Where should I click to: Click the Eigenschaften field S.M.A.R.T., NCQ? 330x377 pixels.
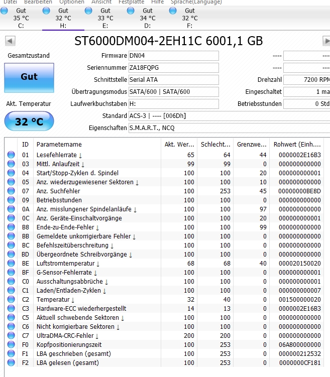[229, 128]
